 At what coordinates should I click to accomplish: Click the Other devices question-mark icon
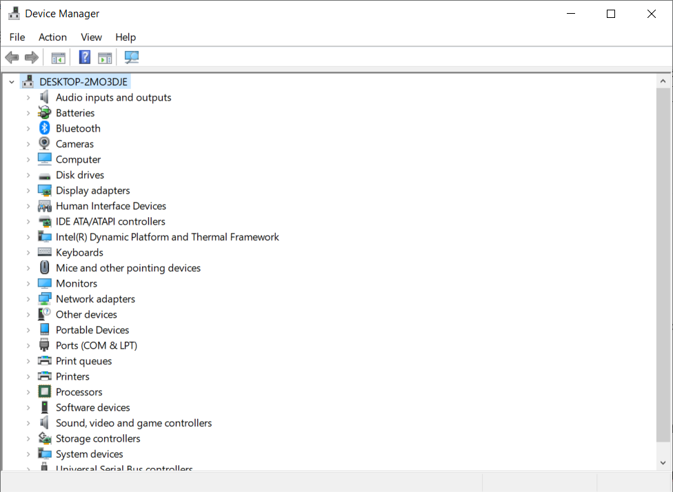[44, 314]
